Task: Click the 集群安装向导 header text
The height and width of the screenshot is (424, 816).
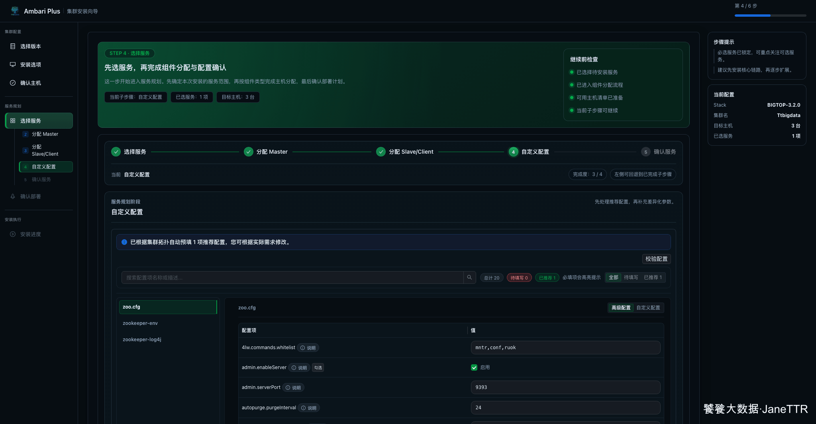Action: pos(82,11)
